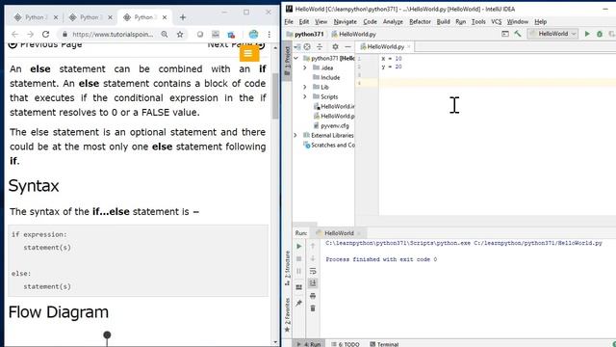Open the Navigate menu
Image resolution: width=616 pixels, height=347 pixels.
point(345,21)
